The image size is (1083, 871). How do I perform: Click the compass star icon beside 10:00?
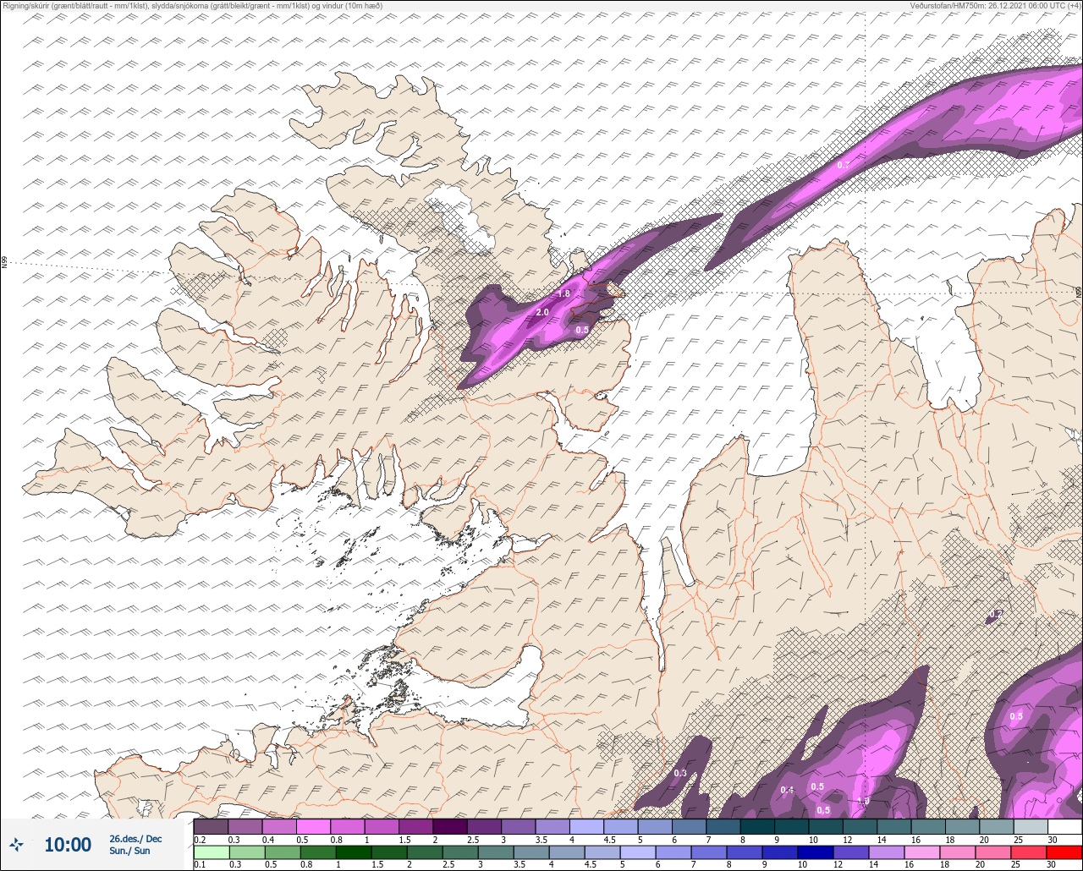(16, 844)
